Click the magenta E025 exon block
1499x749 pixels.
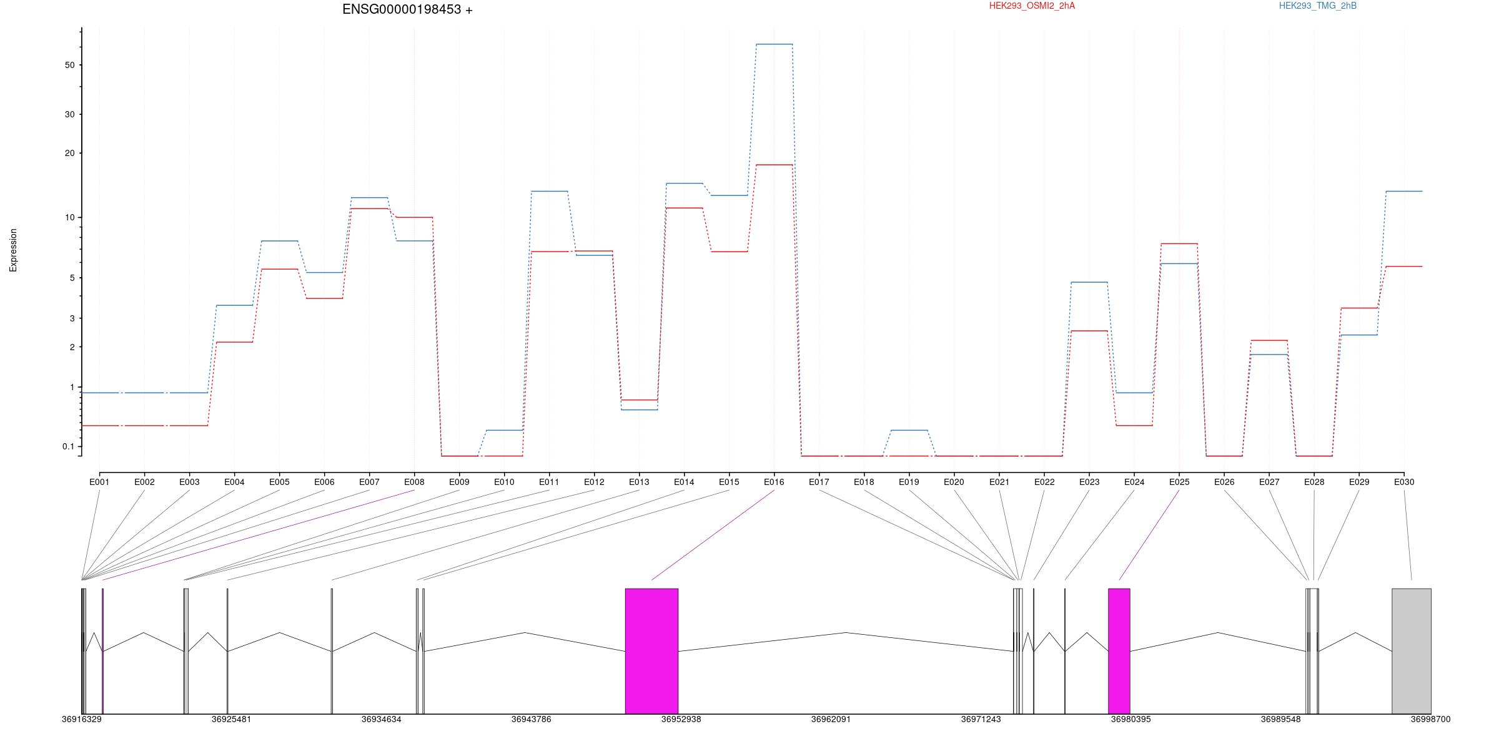pyautogui.click(x=1119, y=651)
